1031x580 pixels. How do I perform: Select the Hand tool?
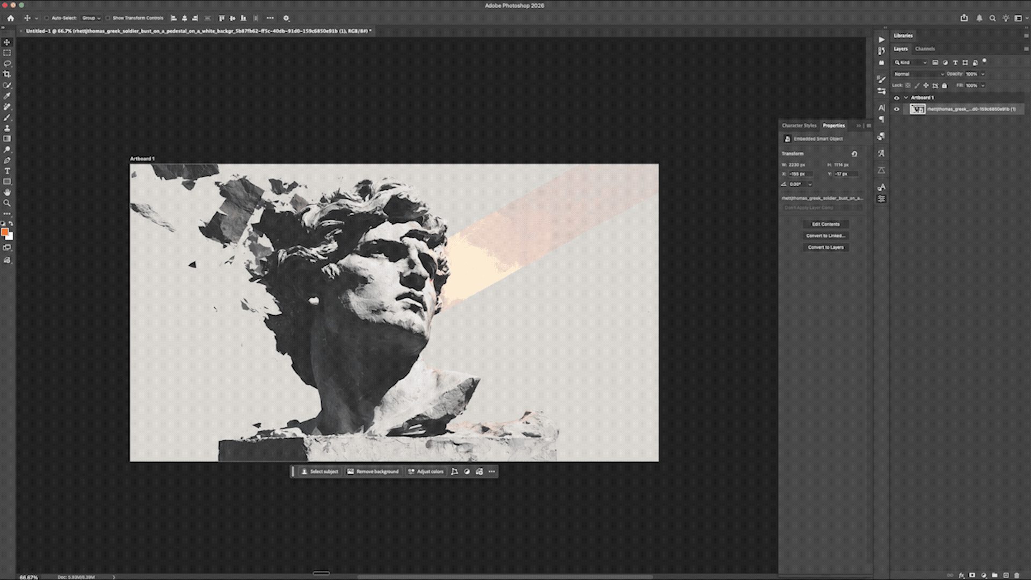(7, 192)
